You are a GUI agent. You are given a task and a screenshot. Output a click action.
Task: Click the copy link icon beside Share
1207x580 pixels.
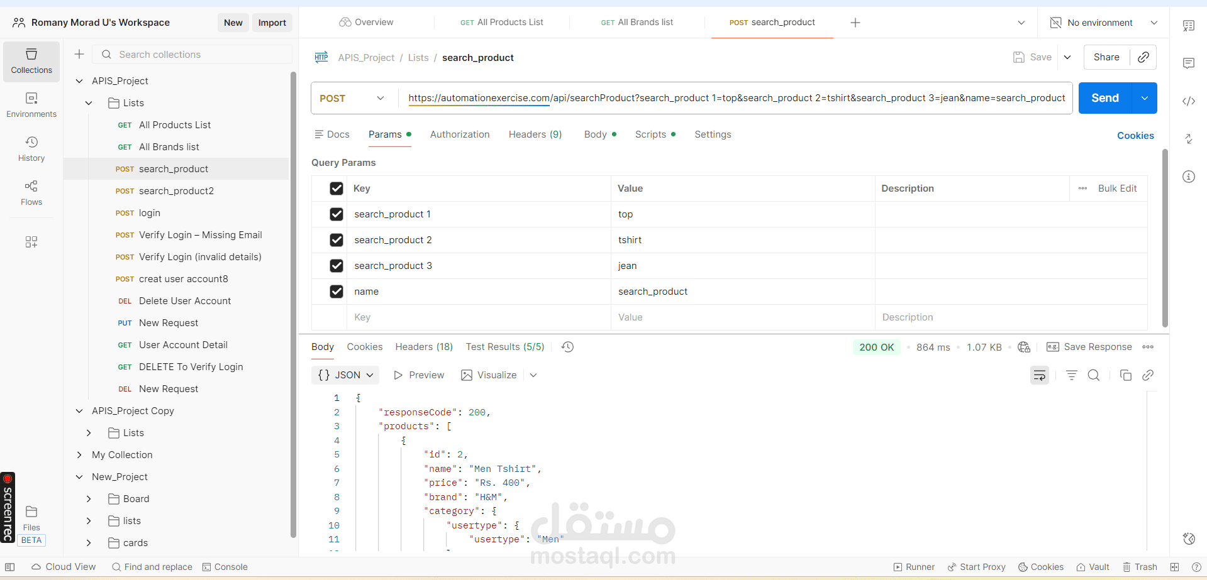click(1143, 57)
